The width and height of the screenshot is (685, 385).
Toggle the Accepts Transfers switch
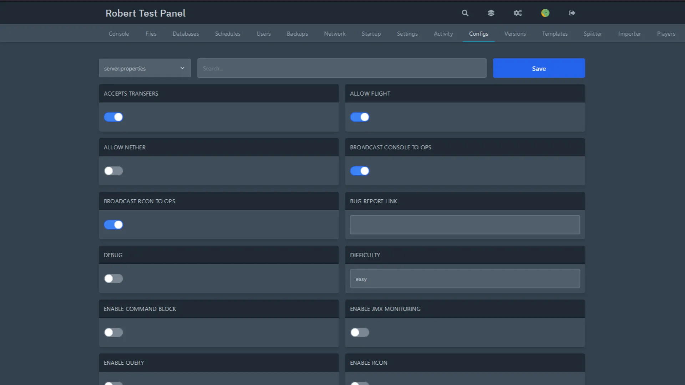click(113, 117)
